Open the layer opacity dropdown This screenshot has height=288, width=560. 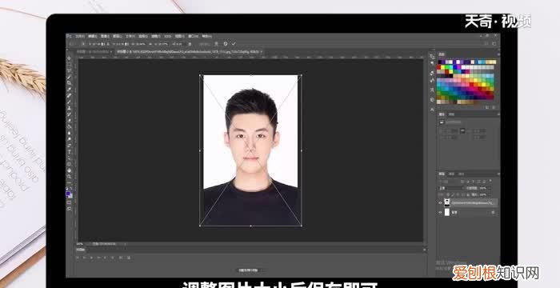490,188
